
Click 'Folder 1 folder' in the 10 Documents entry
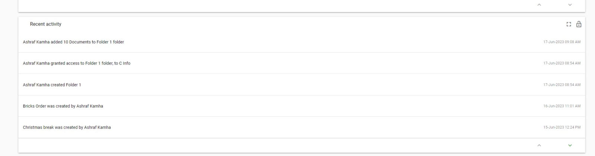click(110, 42)
